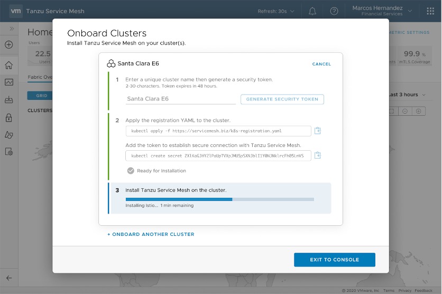Click the kubectl create secret field
Viewport: 442px width, 294px height.
[218, 155]
